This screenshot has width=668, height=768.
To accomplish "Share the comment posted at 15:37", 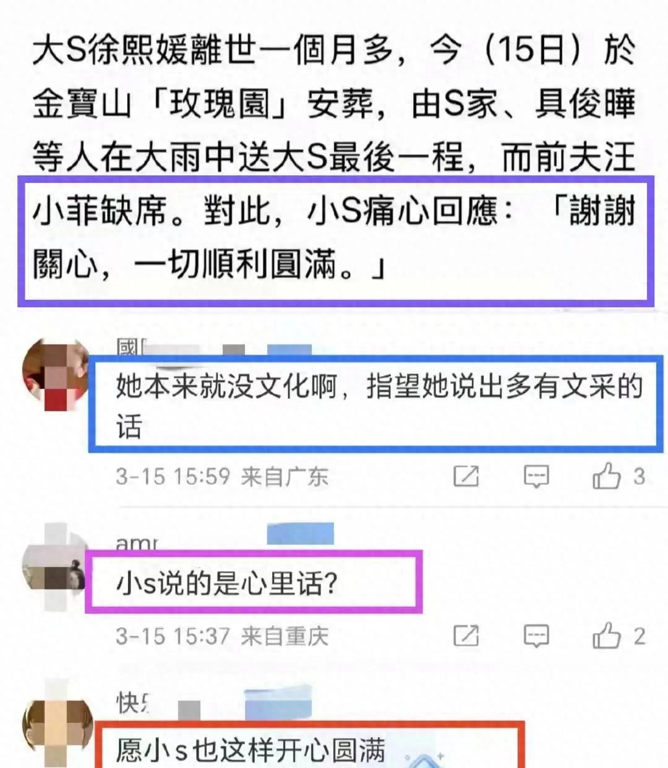I will pos(466,636).
